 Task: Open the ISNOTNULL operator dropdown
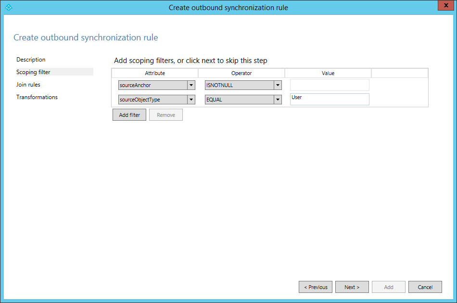coord(278,85)
